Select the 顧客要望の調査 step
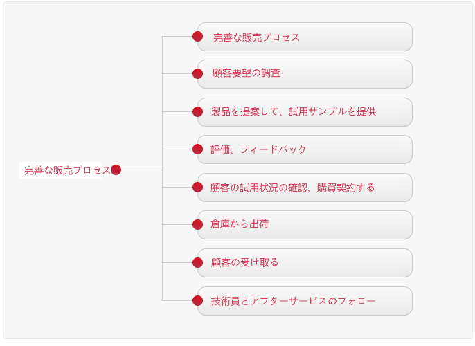Screen dimensions: 475x346 click(x=305, y=74)
